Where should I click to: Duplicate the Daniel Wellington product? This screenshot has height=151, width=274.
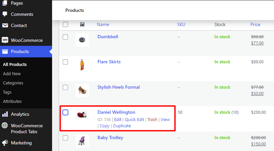click(122, 126)
